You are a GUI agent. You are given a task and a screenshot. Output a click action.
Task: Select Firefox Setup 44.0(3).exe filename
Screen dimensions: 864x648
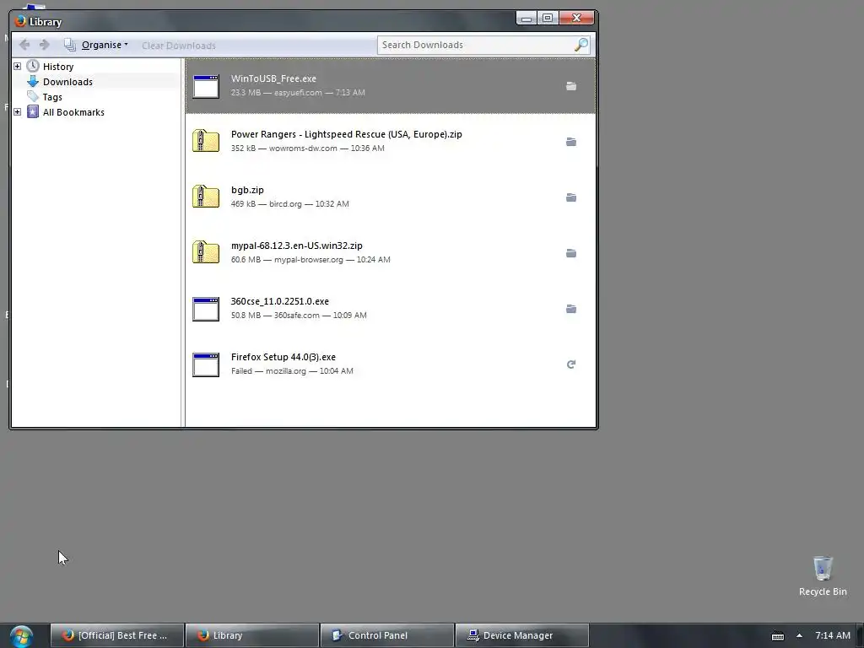[283, 357]
